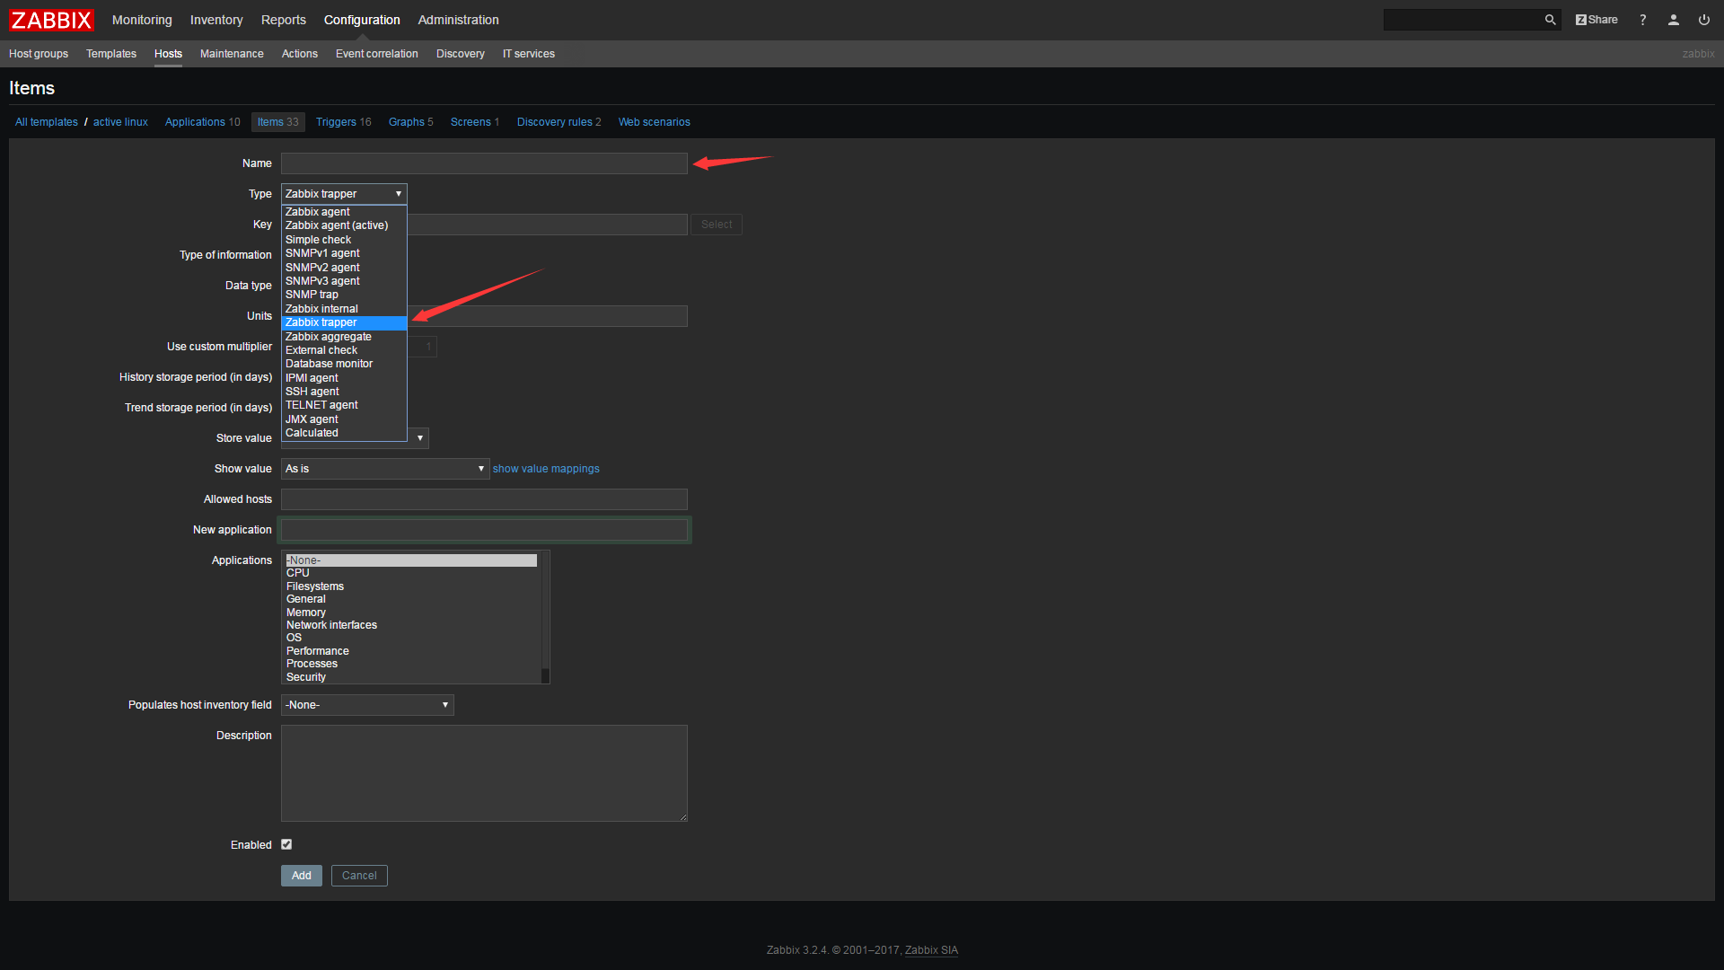The height and width of the screenshot is (970, 1724).
Task: Go to Maintenance submenu
Action: pos(232,54)
